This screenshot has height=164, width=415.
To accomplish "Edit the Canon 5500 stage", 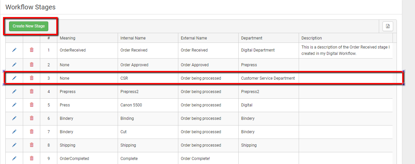I will (x=14, y=105).
